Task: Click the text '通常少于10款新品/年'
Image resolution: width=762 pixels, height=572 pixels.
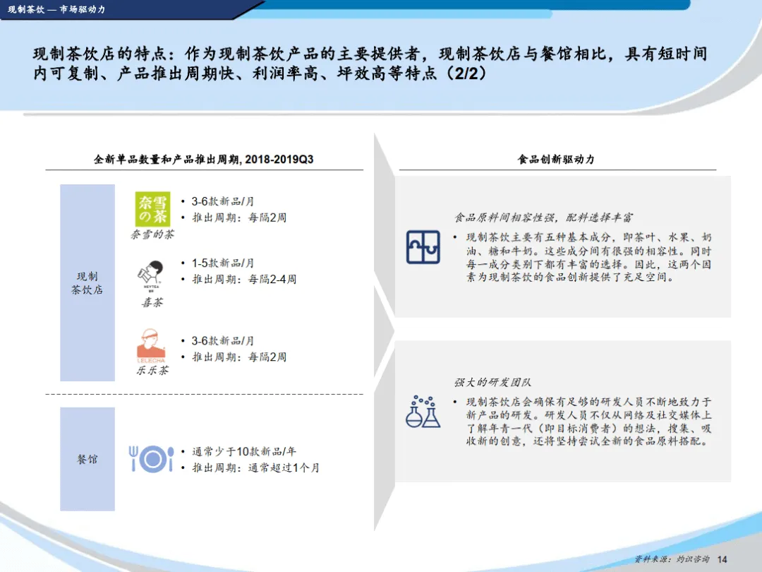Action: pyautogui.click(x=244, y=451)
